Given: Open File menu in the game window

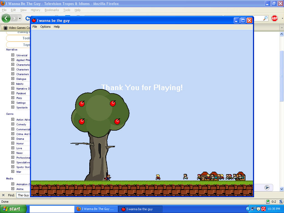Looking at the screenshot, I should coord(35,27).
